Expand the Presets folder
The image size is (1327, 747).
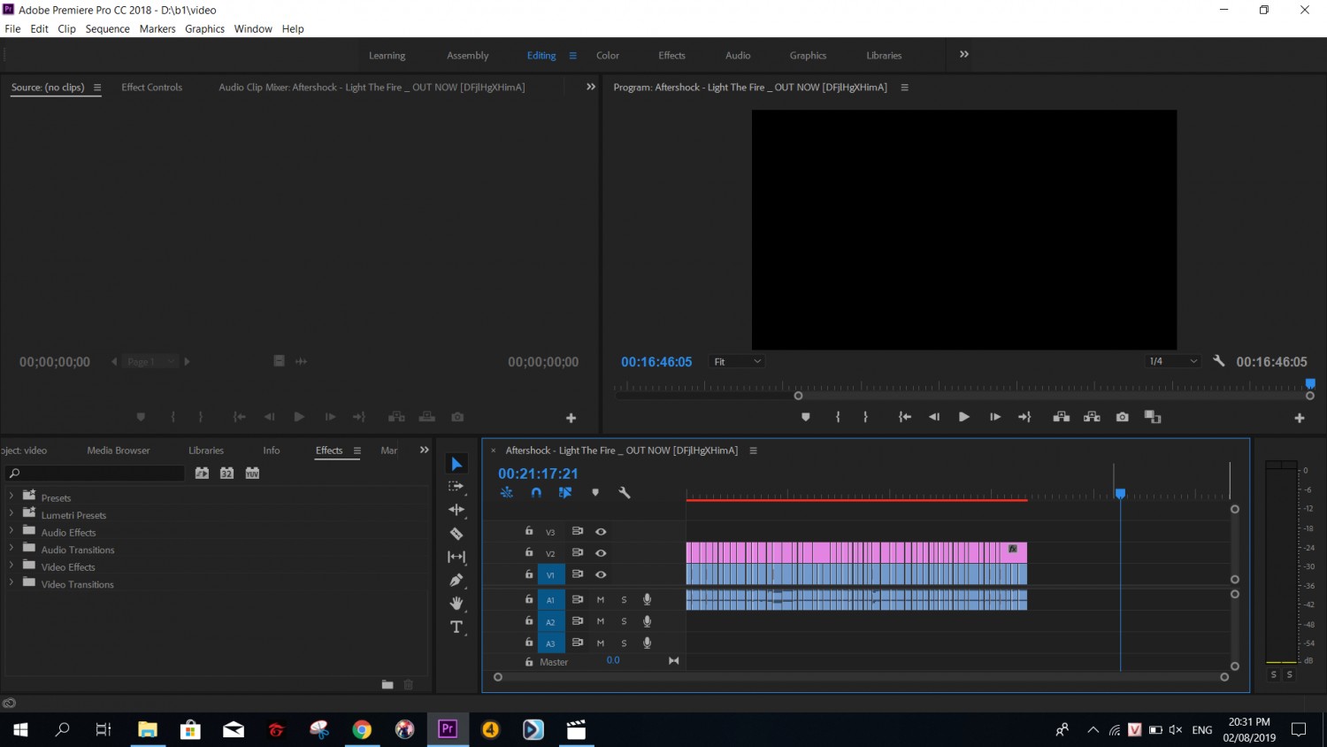(12, 497)
